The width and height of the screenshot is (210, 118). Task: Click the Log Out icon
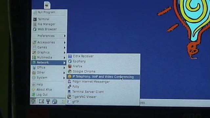click(x=33, y=95)
